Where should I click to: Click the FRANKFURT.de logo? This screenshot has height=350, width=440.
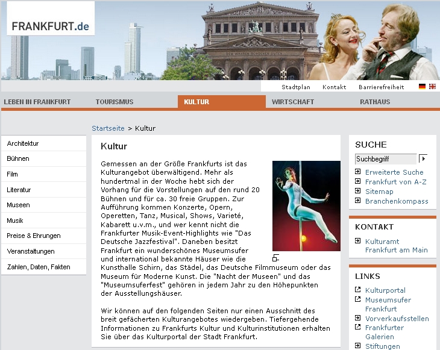[x=51, y=26]
